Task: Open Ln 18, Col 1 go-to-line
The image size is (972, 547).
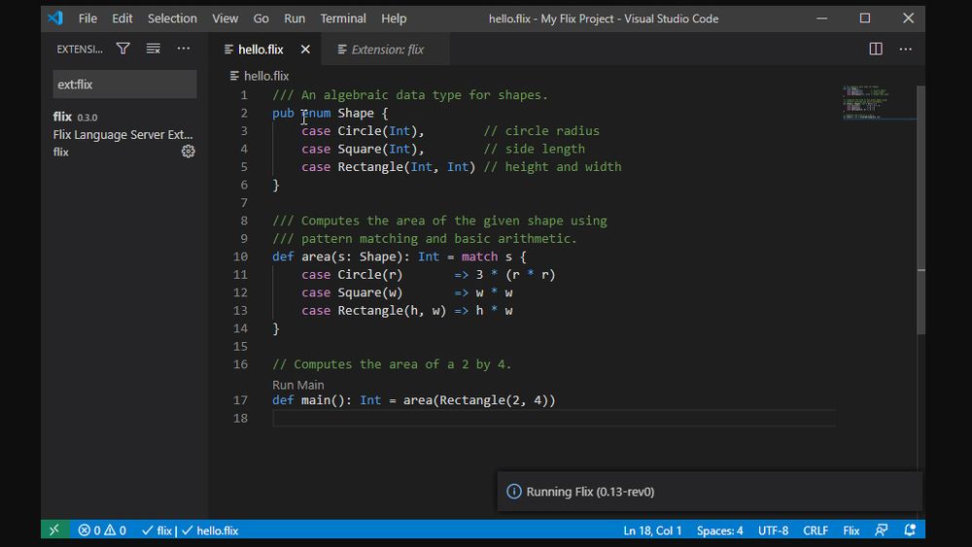Action: coord(652,530)
